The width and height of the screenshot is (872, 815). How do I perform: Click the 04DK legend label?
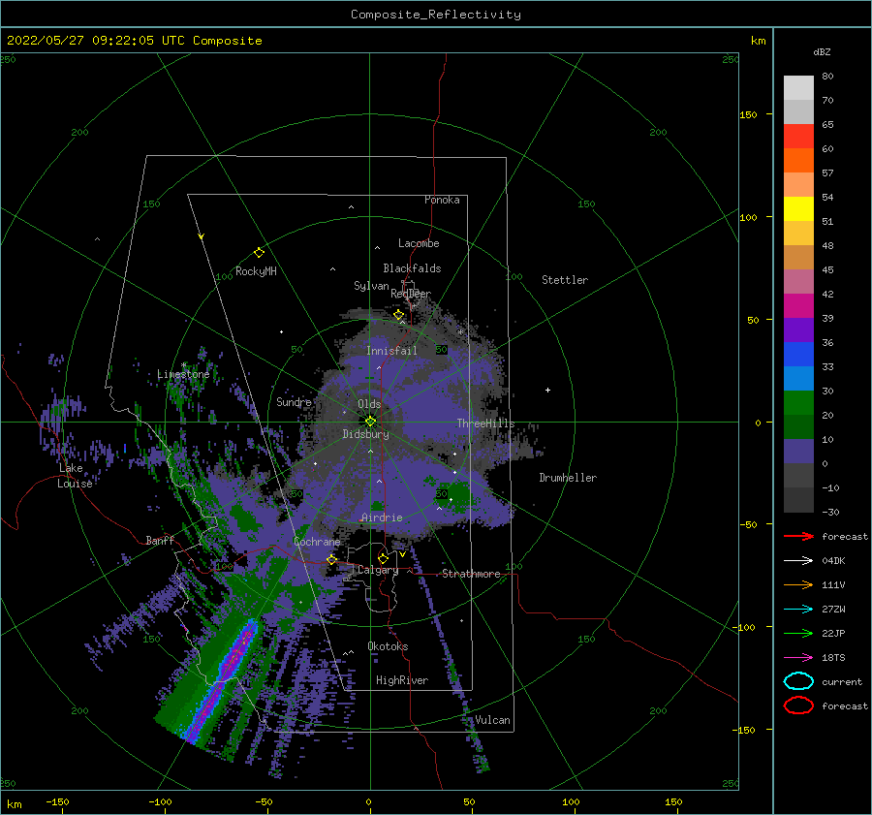(833, 561)
